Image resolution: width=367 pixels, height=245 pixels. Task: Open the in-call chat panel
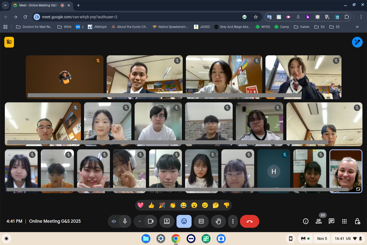[x=332, y=221]
